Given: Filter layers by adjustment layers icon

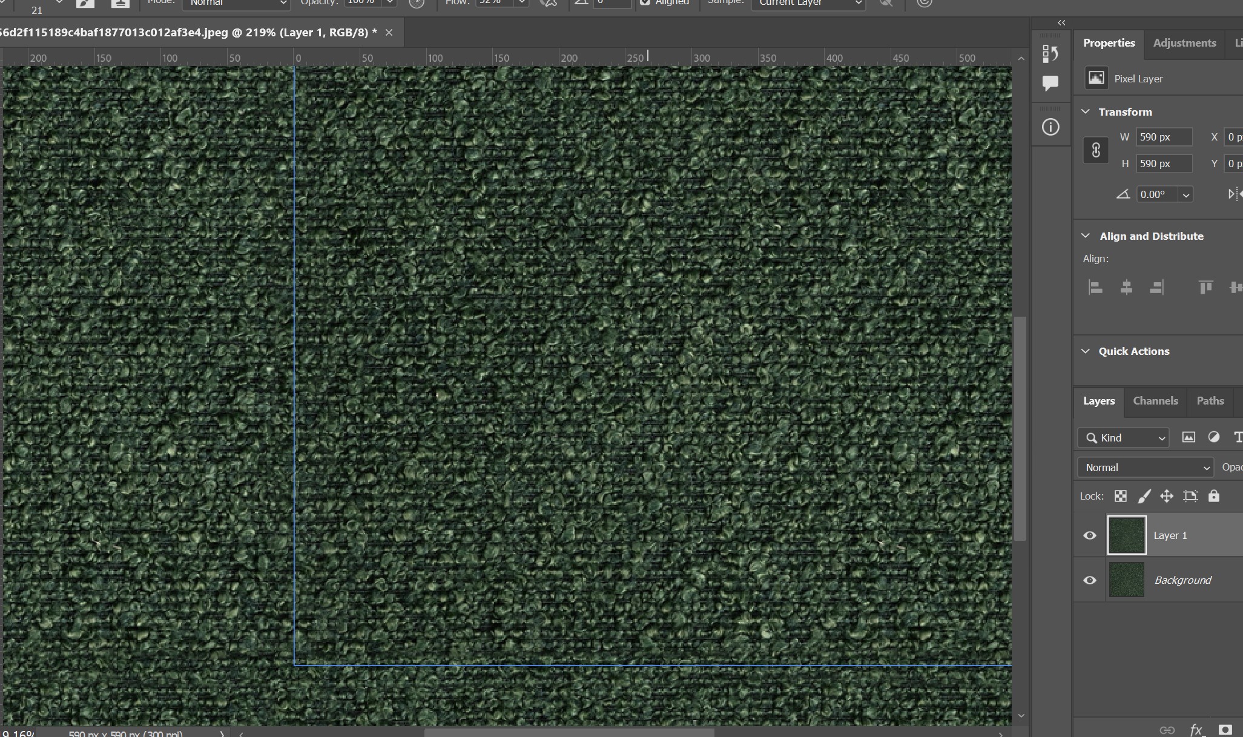Looking at the screenshot, I should tap(1214, 437).
